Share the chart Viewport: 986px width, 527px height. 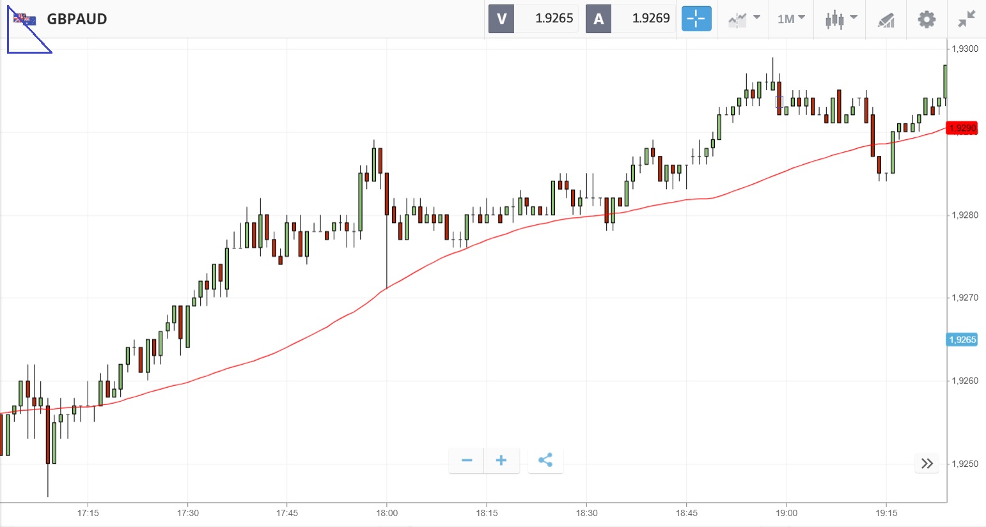(x=545, y=461)
